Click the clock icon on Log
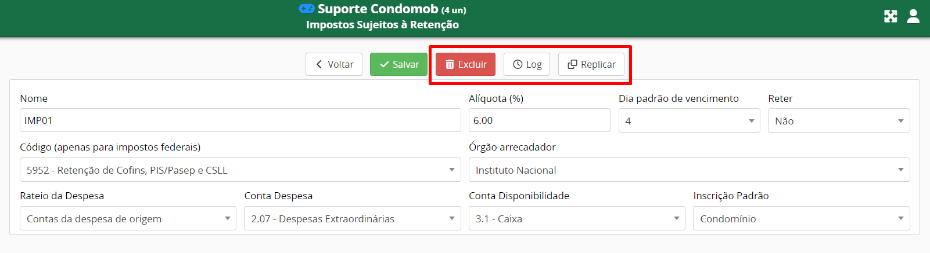930x253 pixels. [x=518, y=64]
